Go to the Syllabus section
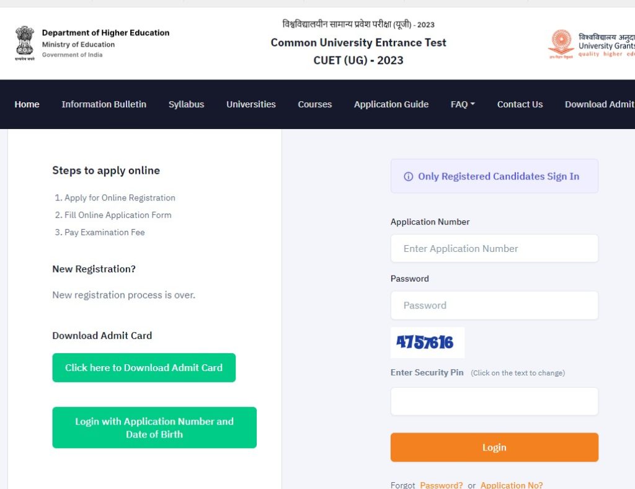635x489 pixels. (186, 104)
